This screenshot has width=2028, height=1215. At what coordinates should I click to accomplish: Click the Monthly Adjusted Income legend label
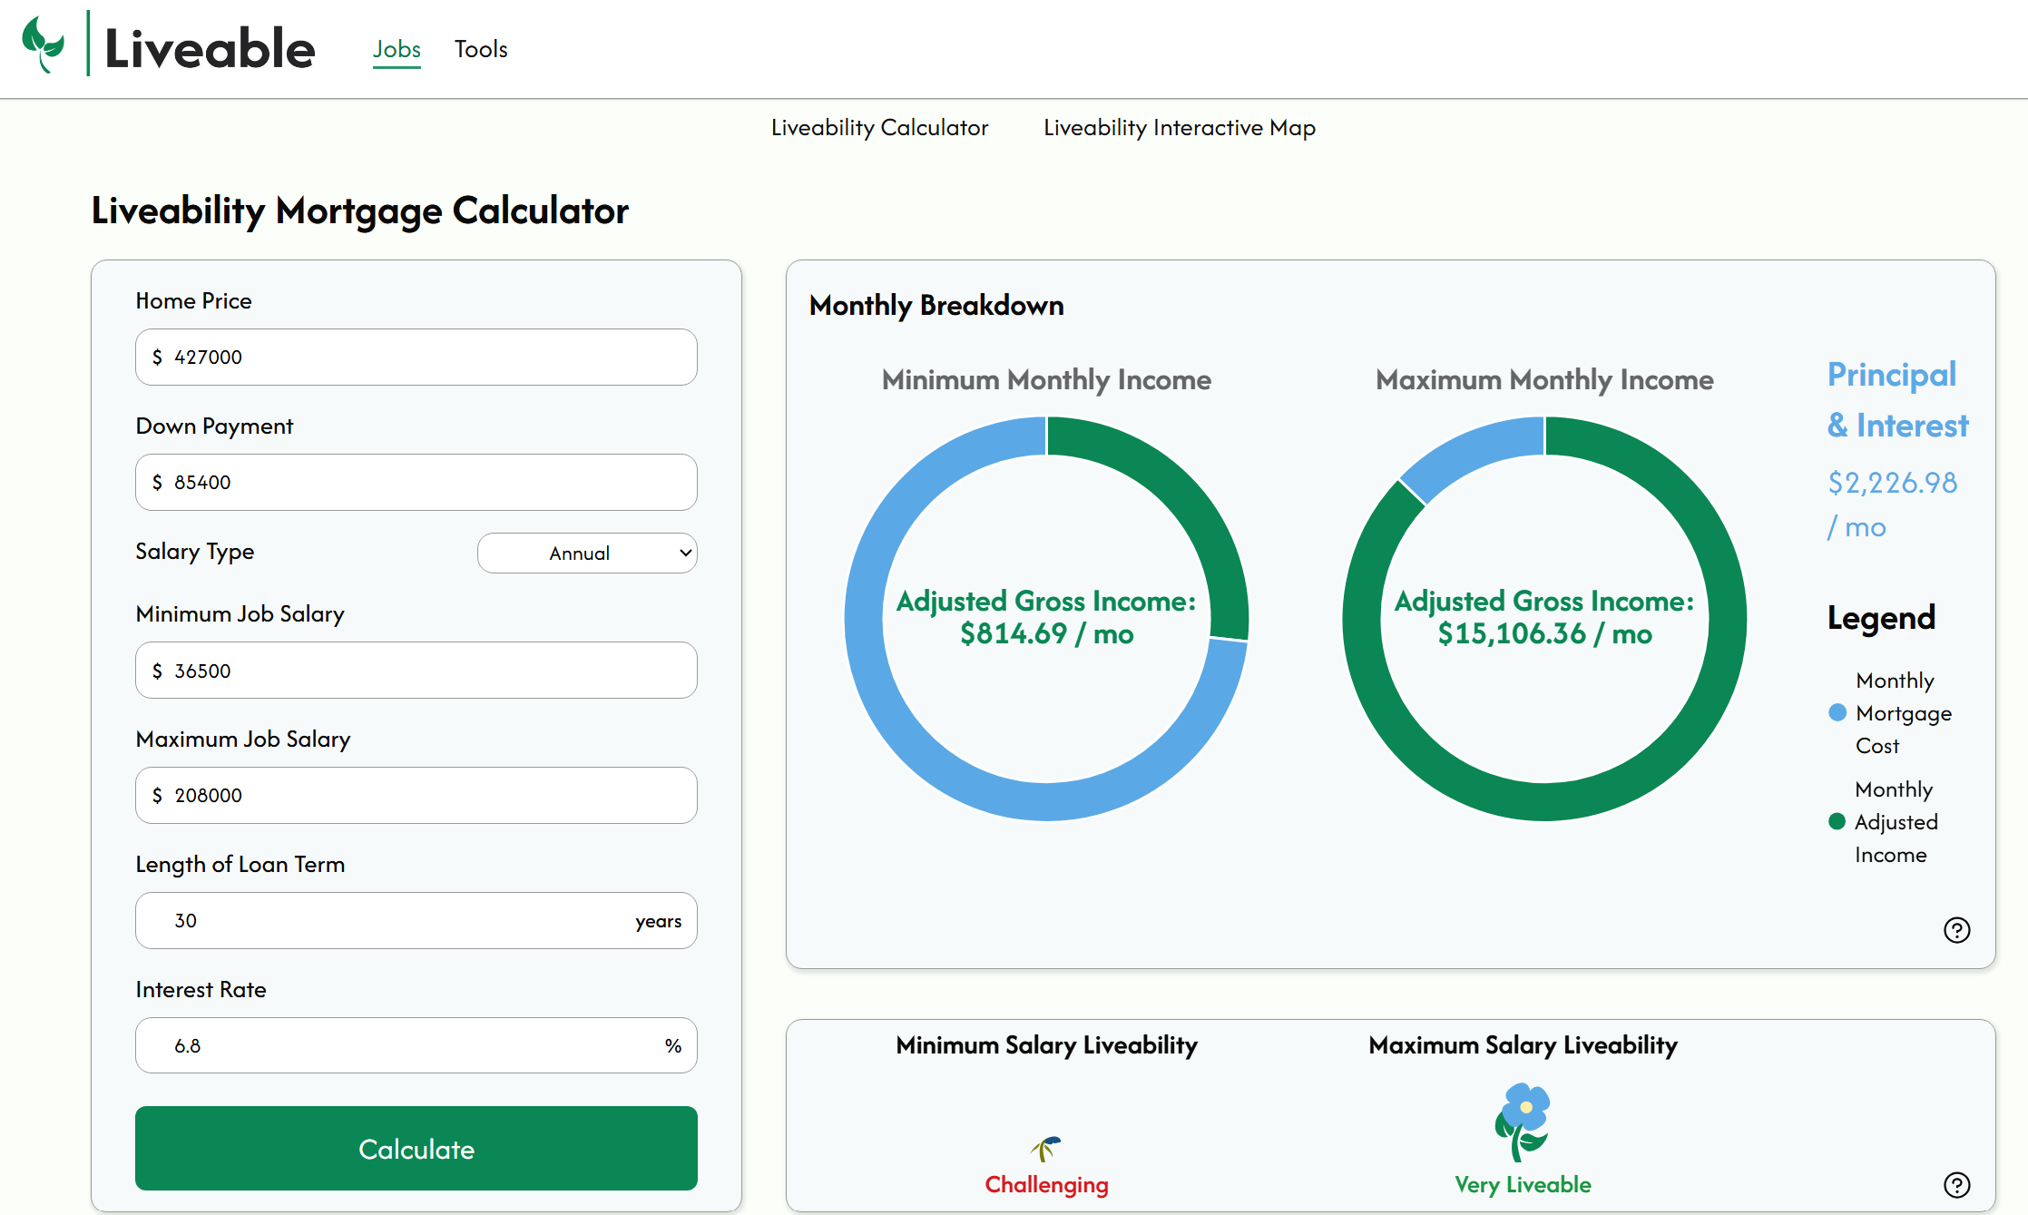pyautogui.click(x=1896, y=822)
